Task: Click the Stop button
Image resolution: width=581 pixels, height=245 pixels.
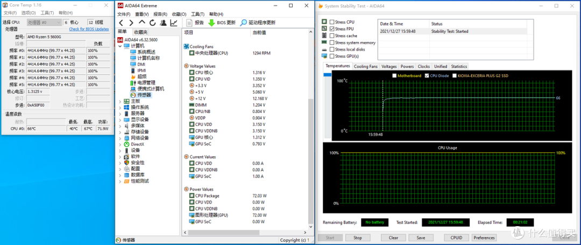Action: [x=358, y=237]
